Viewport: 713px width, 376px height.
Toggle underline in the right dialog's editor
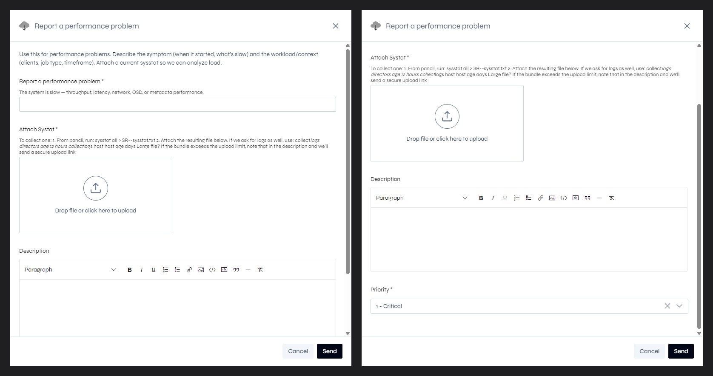505,198
